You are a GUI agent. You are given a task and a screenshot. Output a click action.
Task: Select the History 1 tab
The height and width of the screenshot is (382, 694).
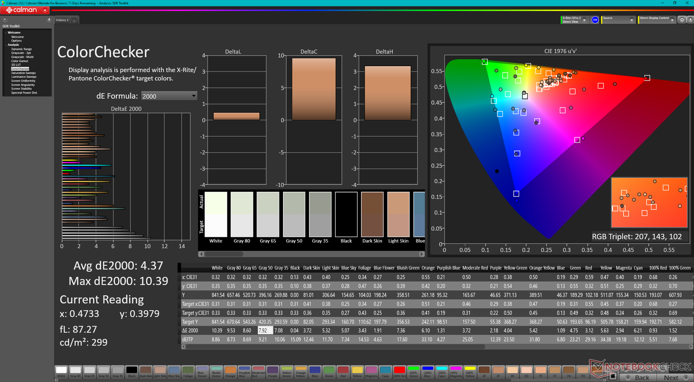(62, 20)
